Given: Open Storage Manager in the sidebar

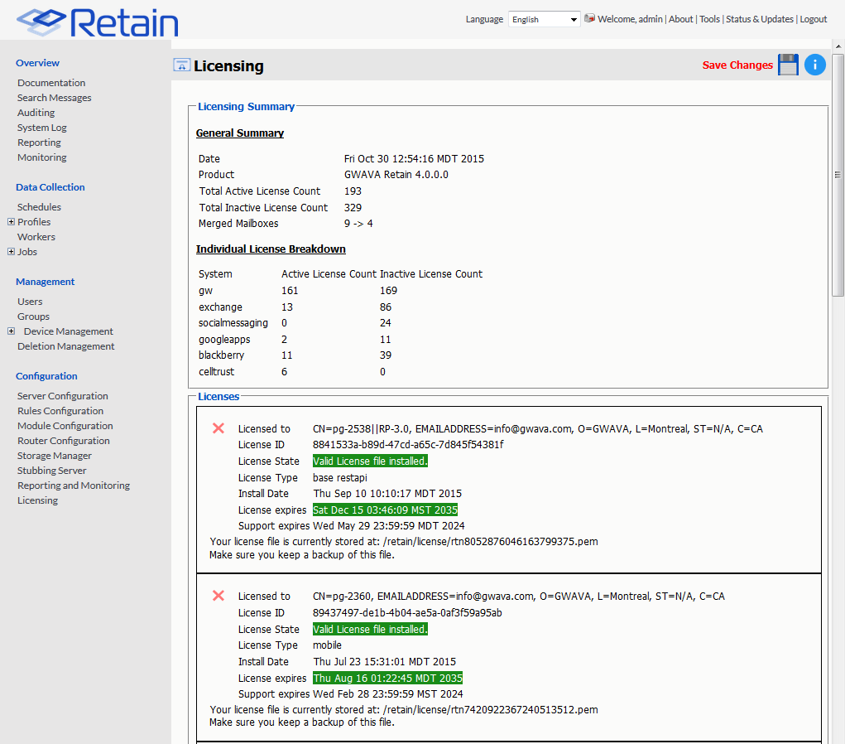Looking at the screenshot, I should (x=55, y=456).
